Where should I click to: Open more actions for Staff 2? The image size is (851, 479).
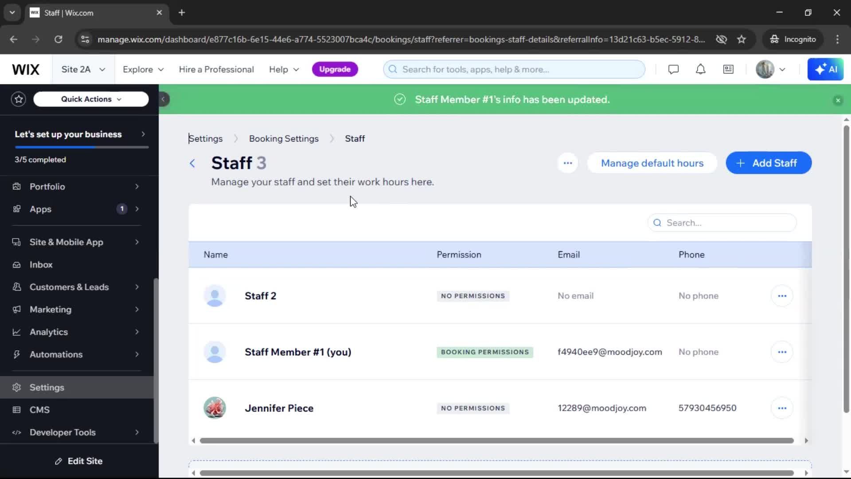click(x=782, y=296)
